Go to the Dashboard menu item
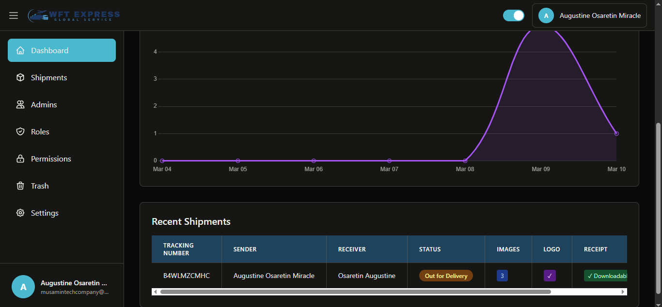Viewport: 662px width, 307px height. pos(62,50)
